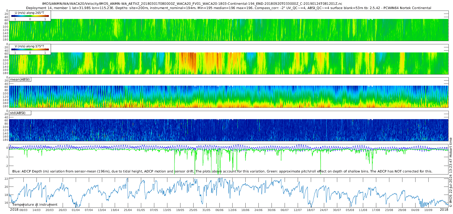
Task: Click the 10/09 date tick label
Action: pyautogui.click(x=428, y=210)
